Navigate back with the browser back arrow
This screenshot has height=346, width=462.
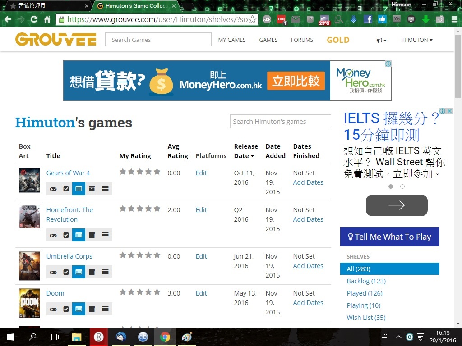[x=8, y=19]
